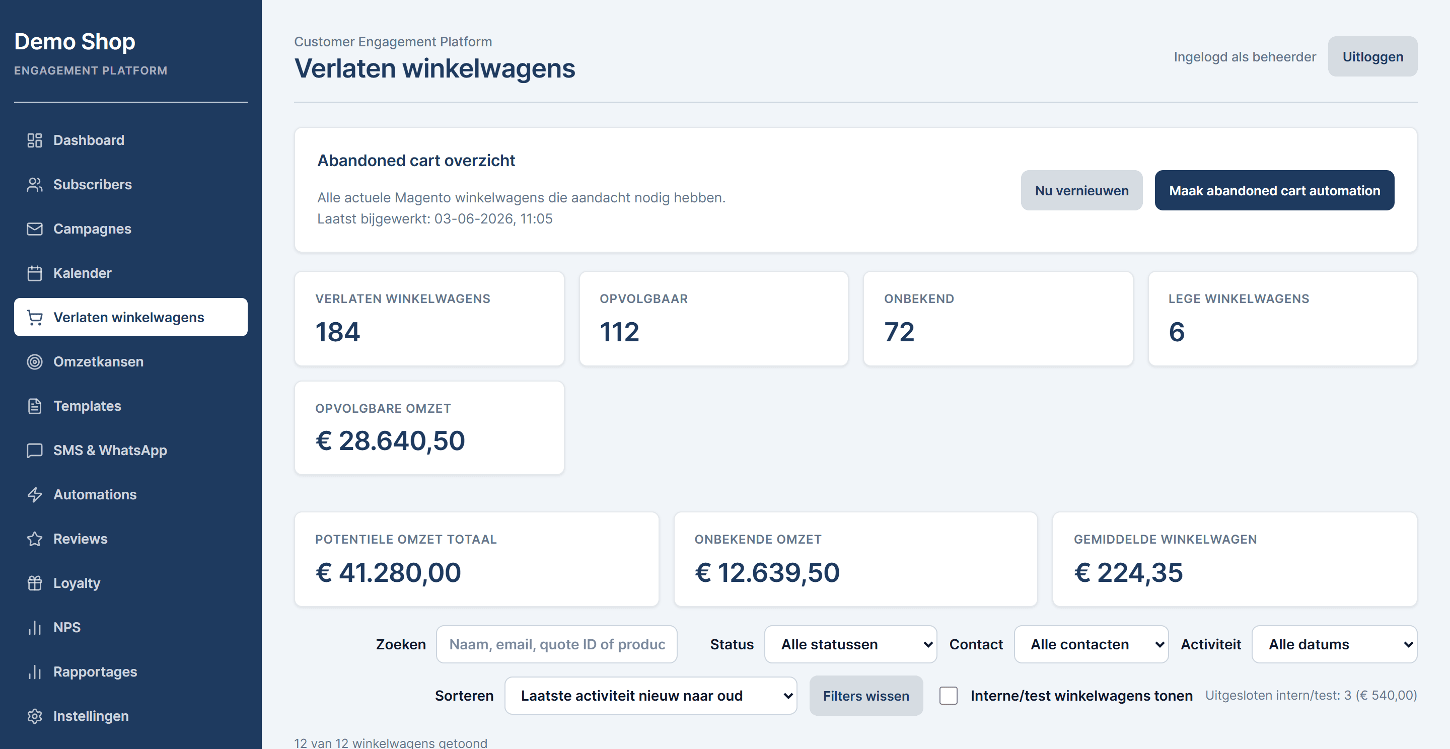Open Omzetkansen in the sidebar
This screenshot has width=1450, height=749.
click(x=130, y=362)
